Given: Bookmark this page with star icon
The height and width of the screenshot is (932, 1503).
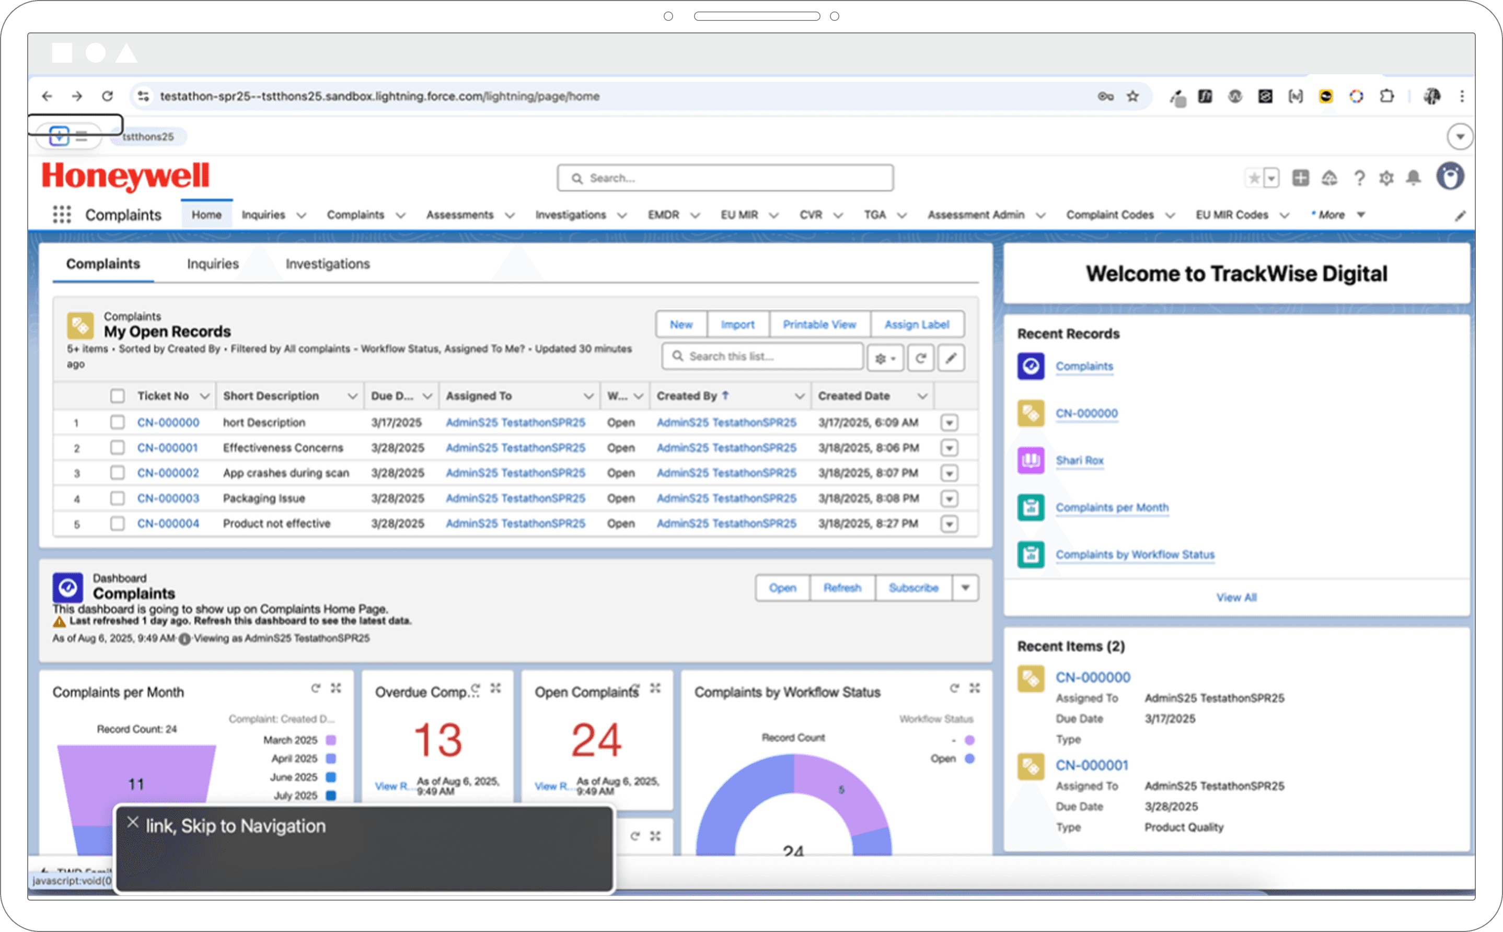Looking at the screenshot, I should tap(1132, 96).
